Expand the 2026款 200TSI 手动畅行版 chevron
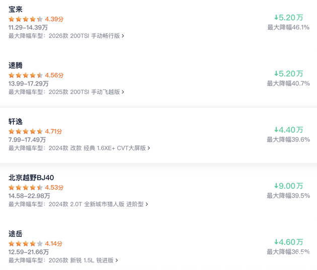The image size is (317, 270). click(x=123, y=36)
